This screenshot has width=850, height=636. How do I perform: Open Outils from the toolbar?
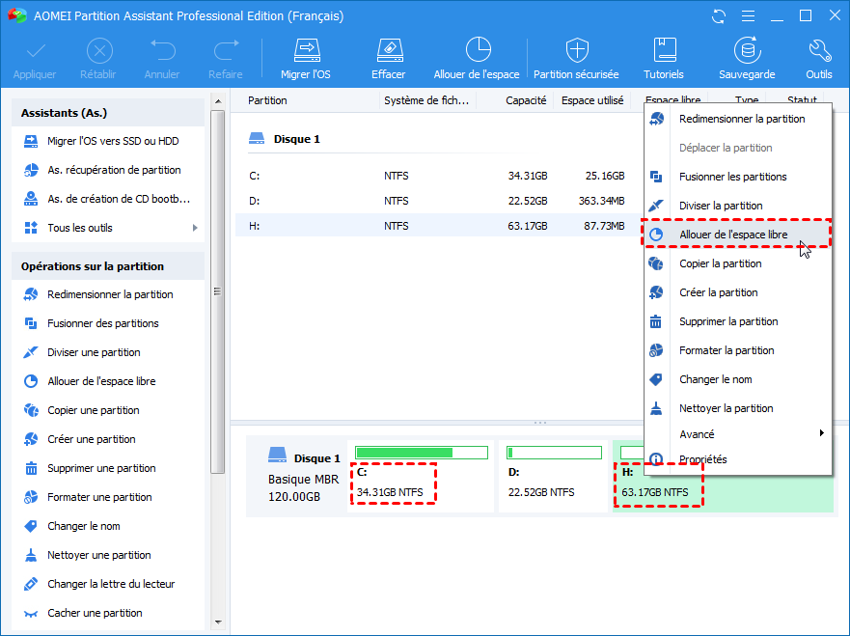(x=818, y=59)
